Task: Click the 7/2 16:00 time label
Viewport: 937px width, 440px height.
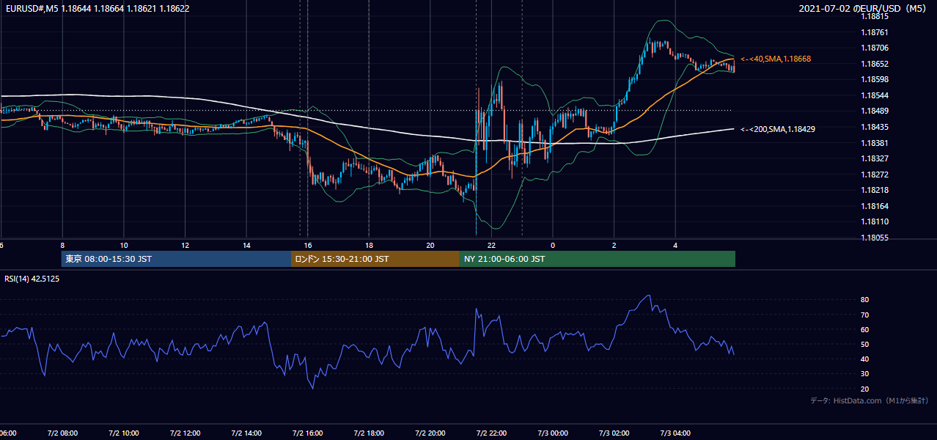Action: pos(307,433)
